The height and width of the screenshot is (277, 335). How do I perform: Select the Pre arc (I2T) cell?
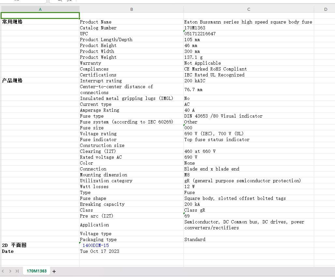[131, 216]
